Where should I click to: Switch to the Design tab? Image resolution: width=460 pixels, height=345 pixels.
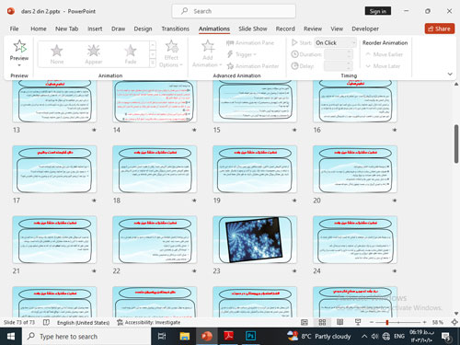pos(143,29)
